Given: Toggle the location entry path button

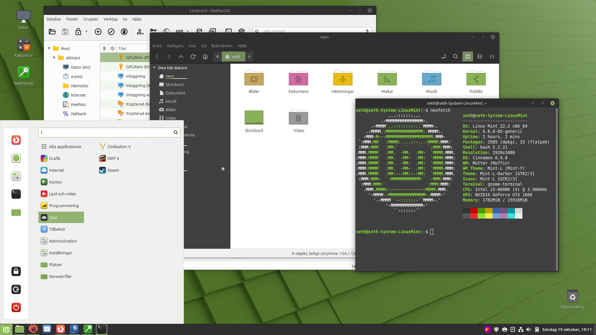Looking at the screenshot, I should 443,57.
